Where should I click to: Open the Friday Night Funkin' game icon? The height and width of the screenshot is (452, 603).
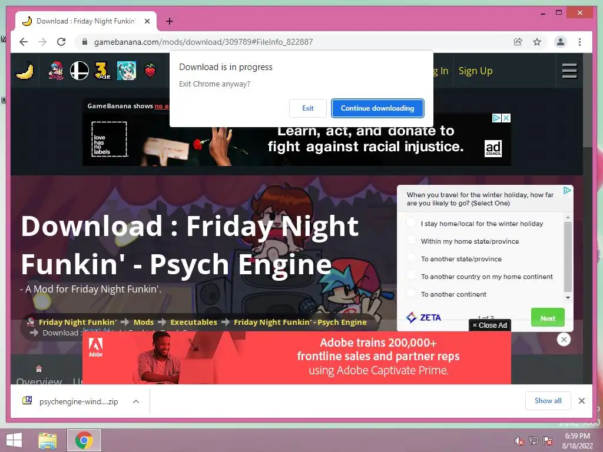click(56, 71)
